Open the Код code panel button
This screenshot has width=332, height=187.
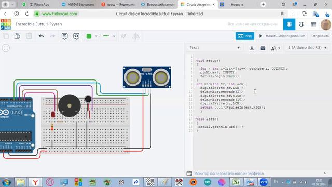coord(245,36)
